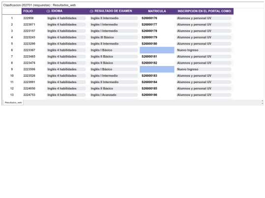
Task: Select the blue empty matricula cell in row 9
Action: pos(157,69)
